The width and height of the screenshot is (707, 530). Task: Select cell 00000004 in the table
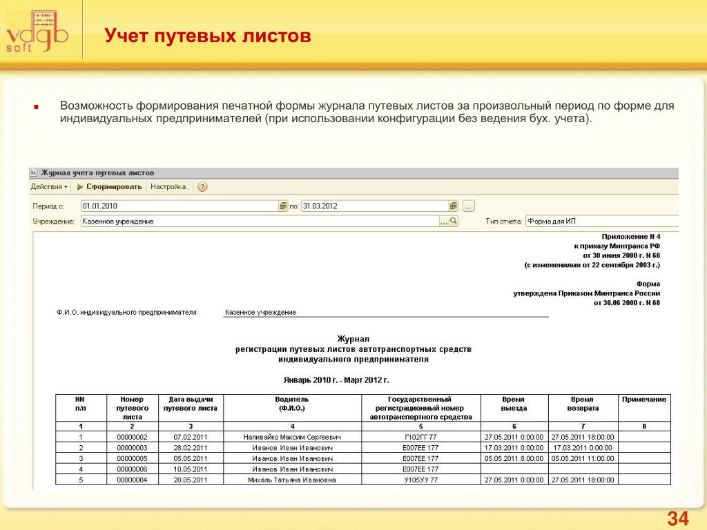(x=132, y=480)
